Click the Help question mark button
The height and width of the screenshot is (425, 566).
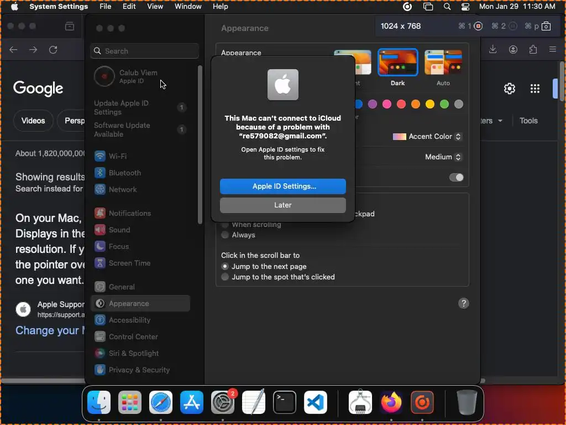pyautogui.click(x=464, y=304)
